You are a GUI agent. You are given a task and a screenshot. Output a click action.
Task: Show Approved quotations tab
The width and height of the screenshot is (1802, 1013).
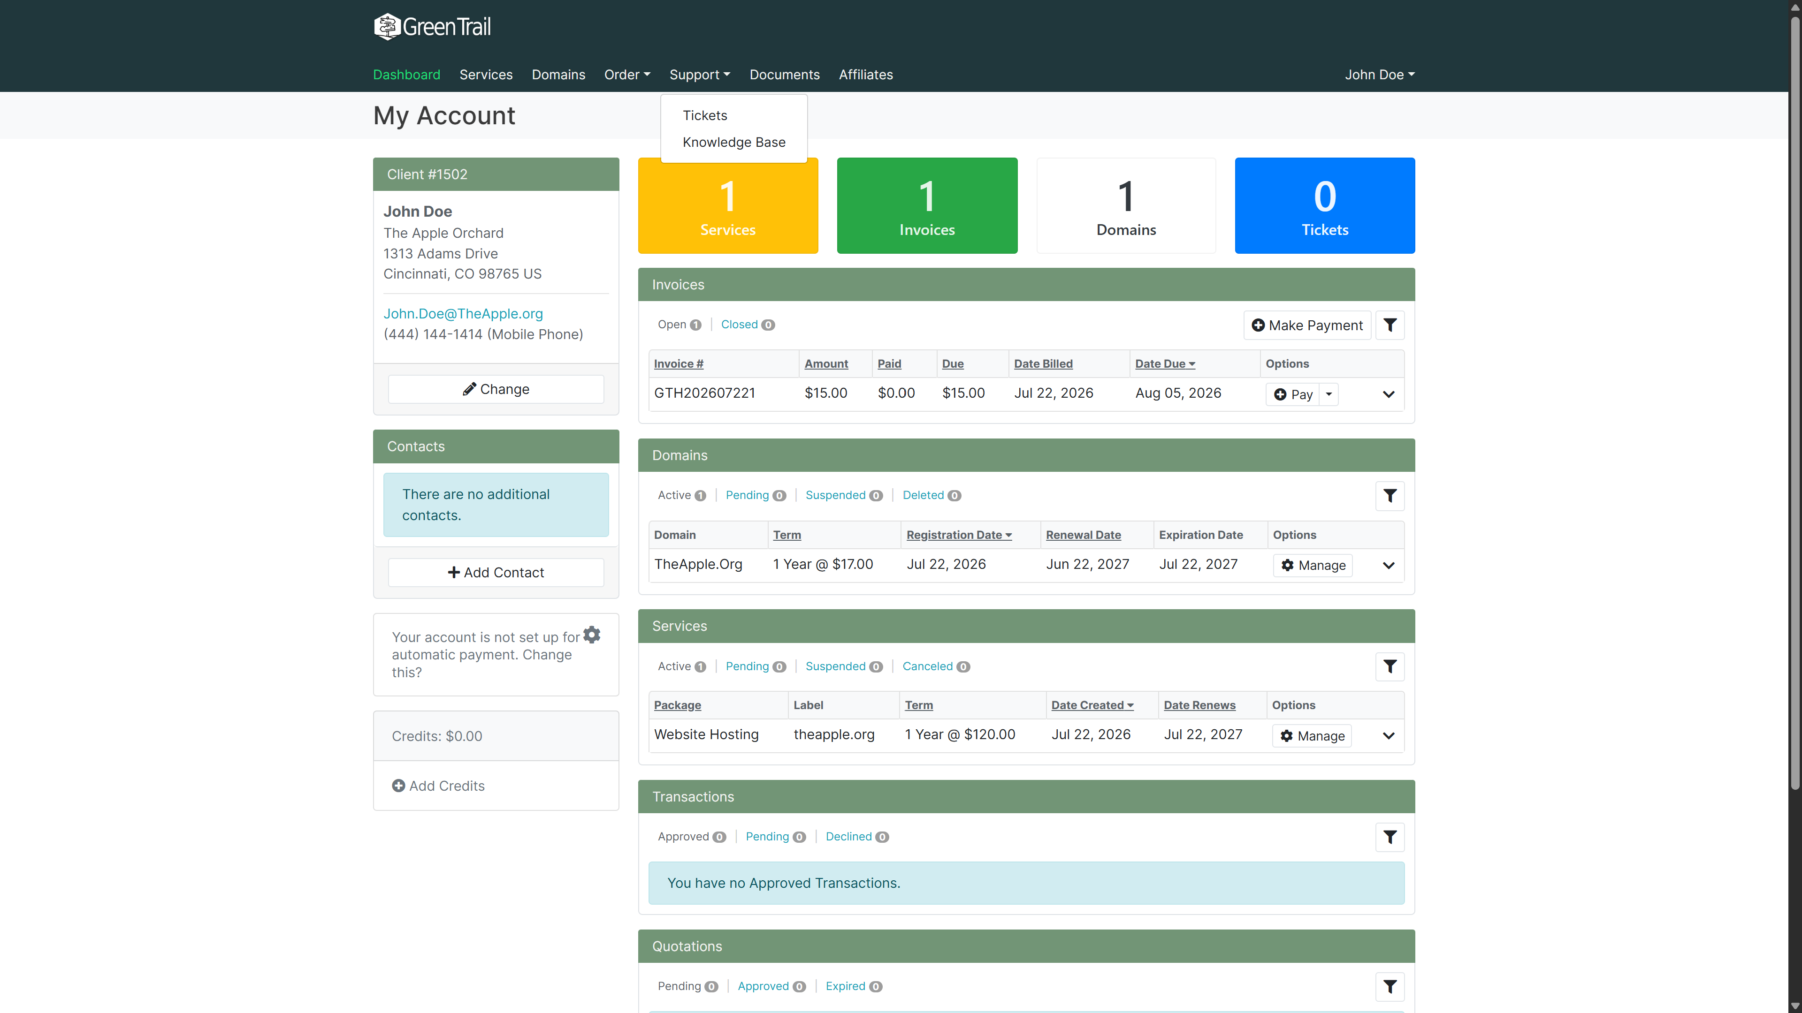[771, 986]
